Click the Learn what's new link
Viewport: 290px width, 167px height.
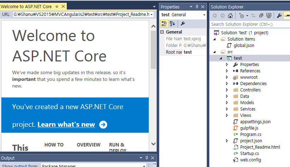[x=66, y=124]
